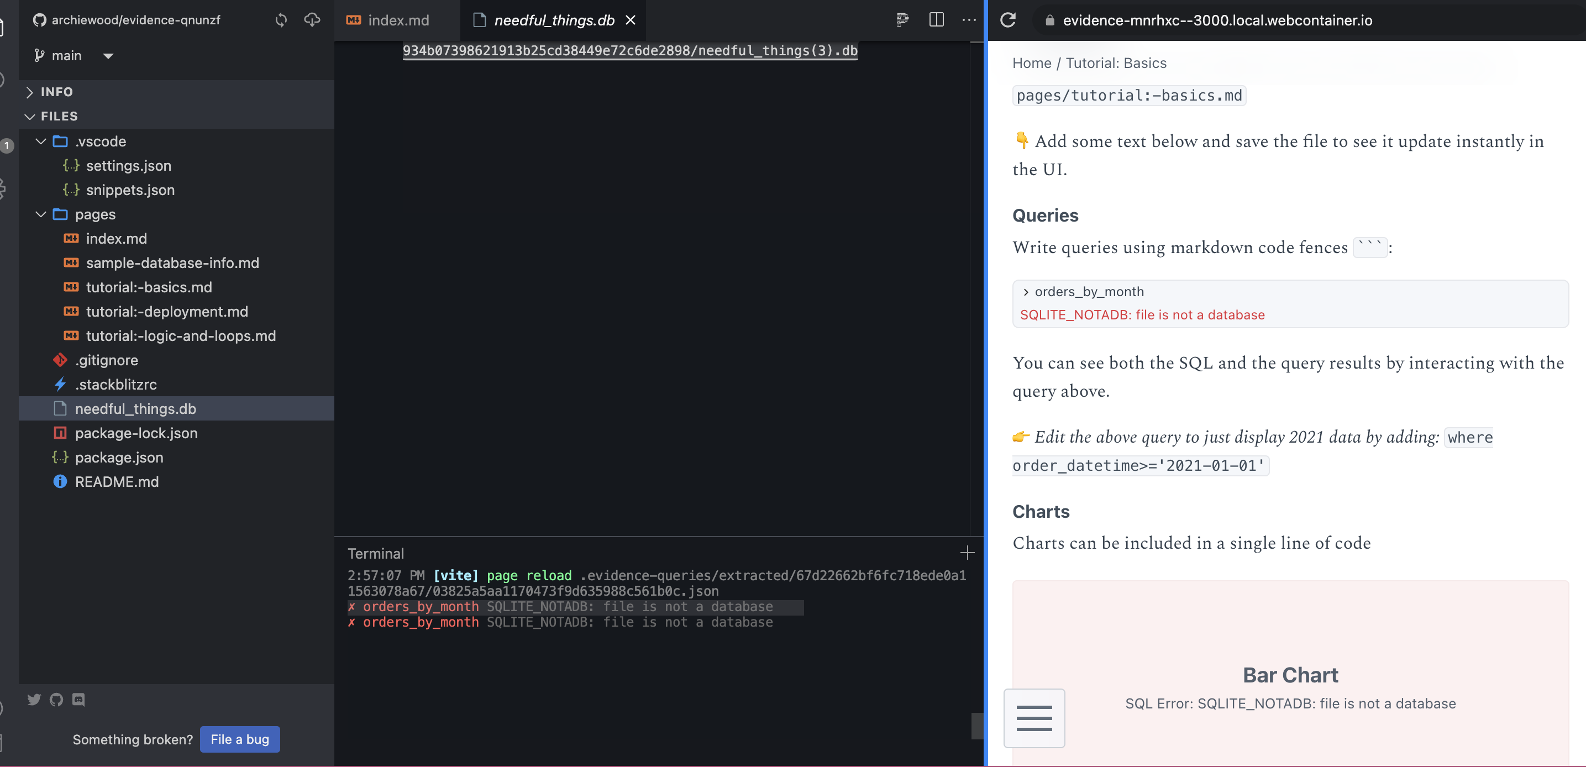Collapse the FILES section
1586x767 pixels.
click(30, 115)
